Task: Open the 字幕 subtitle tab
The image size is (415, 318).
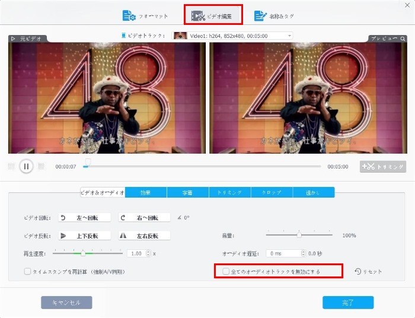Action: tap(187, 193)
